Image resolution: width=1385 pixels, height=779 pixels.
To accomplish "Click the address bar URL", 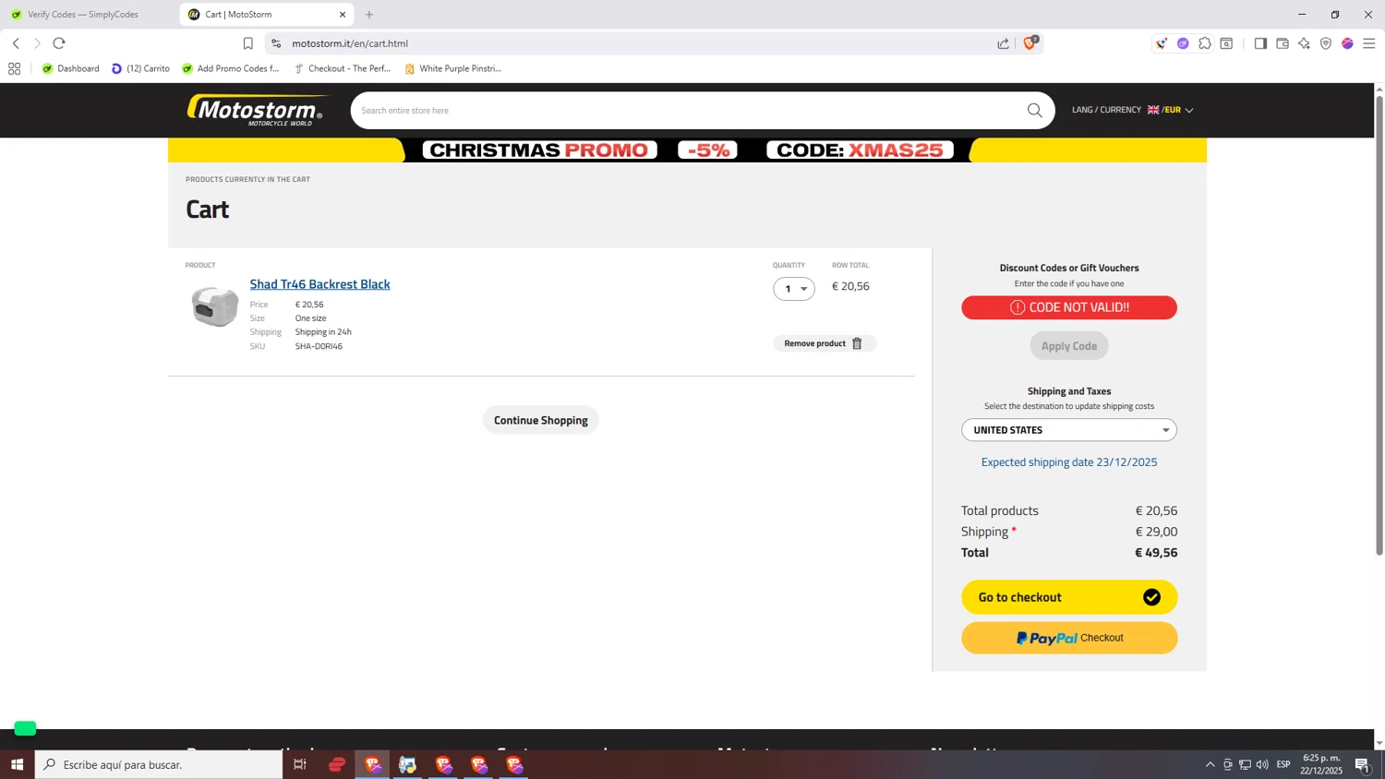I will point(350,43).
